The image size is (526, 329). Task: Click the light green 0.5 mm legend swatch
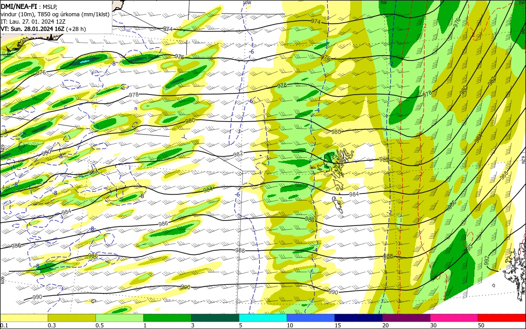[119, 318]
